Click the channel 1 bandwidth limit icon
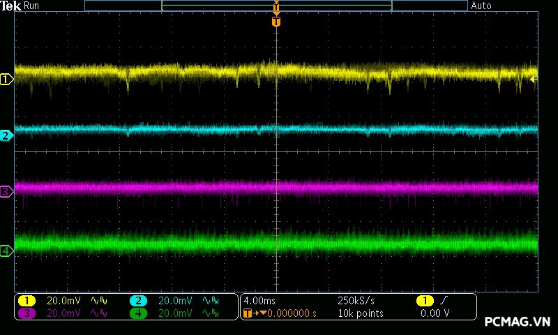This screenshot has width=558, height=335. point(98,301)
